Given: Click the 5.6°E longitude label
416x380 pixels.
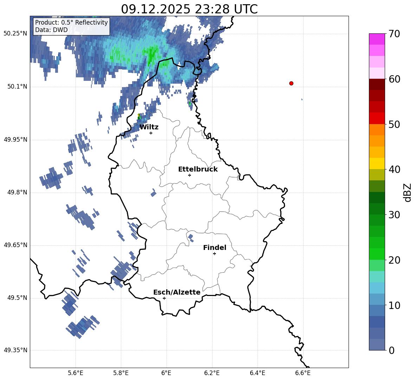Looking at the screenshot, I should coord(76,373).
